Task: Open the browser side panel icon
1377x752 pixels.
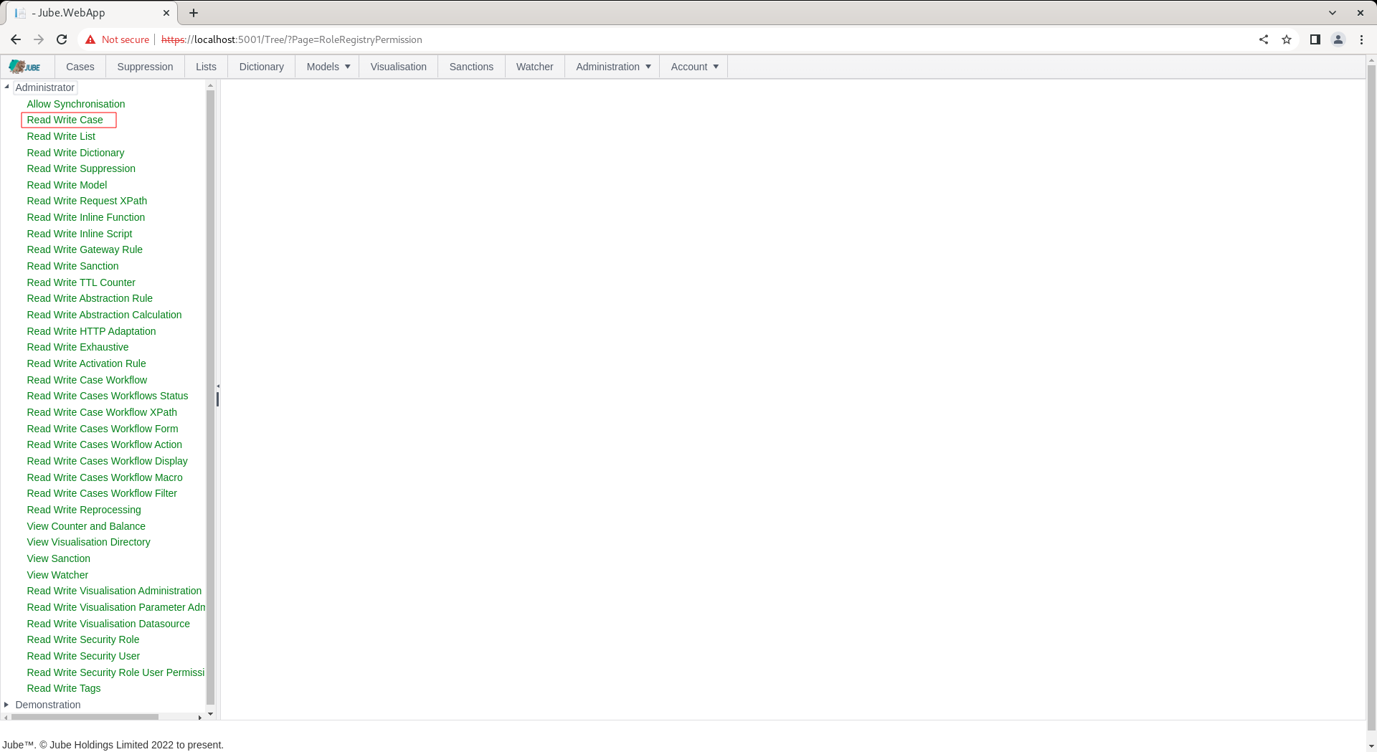Action: (x=1315, y=39)
